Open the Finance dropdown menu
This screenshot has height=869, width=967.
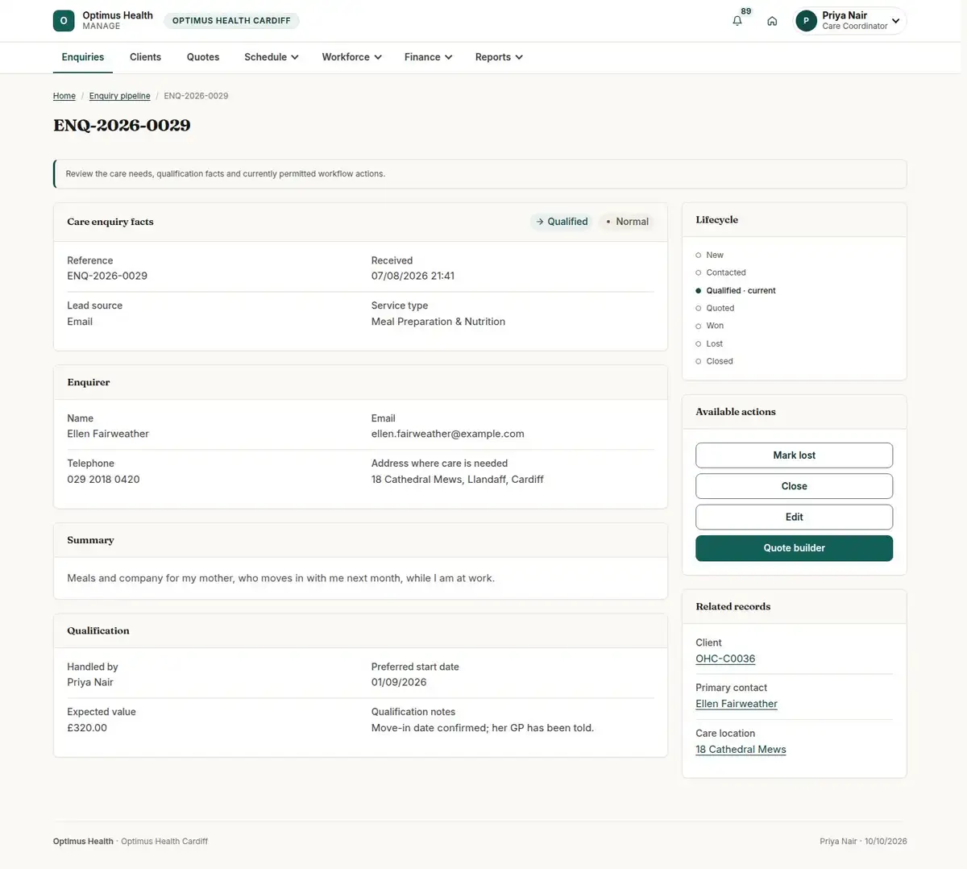pos(428,57)
